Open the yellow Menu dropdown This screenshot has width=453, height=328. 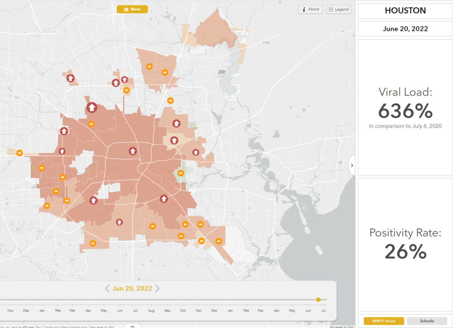click(x=132, y=9)
